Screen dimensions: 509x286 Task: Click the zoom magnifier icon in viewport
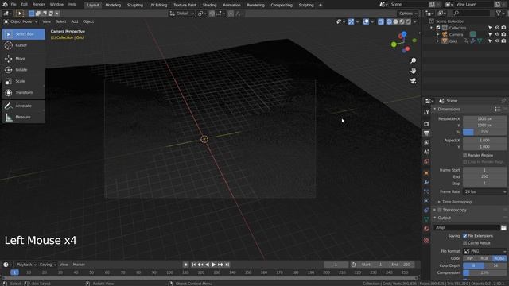click(x=414, y=60)
